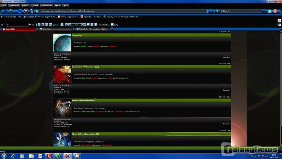
Task: Go back with the browser back arrow
Action: pos(5,11)
